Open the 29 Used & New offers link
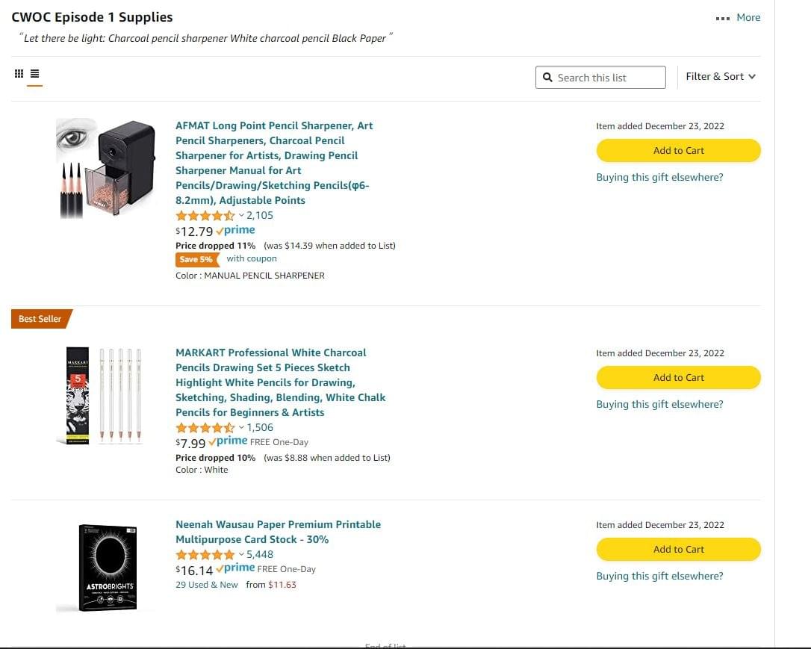The image size is (811, 649). point(207,585)
